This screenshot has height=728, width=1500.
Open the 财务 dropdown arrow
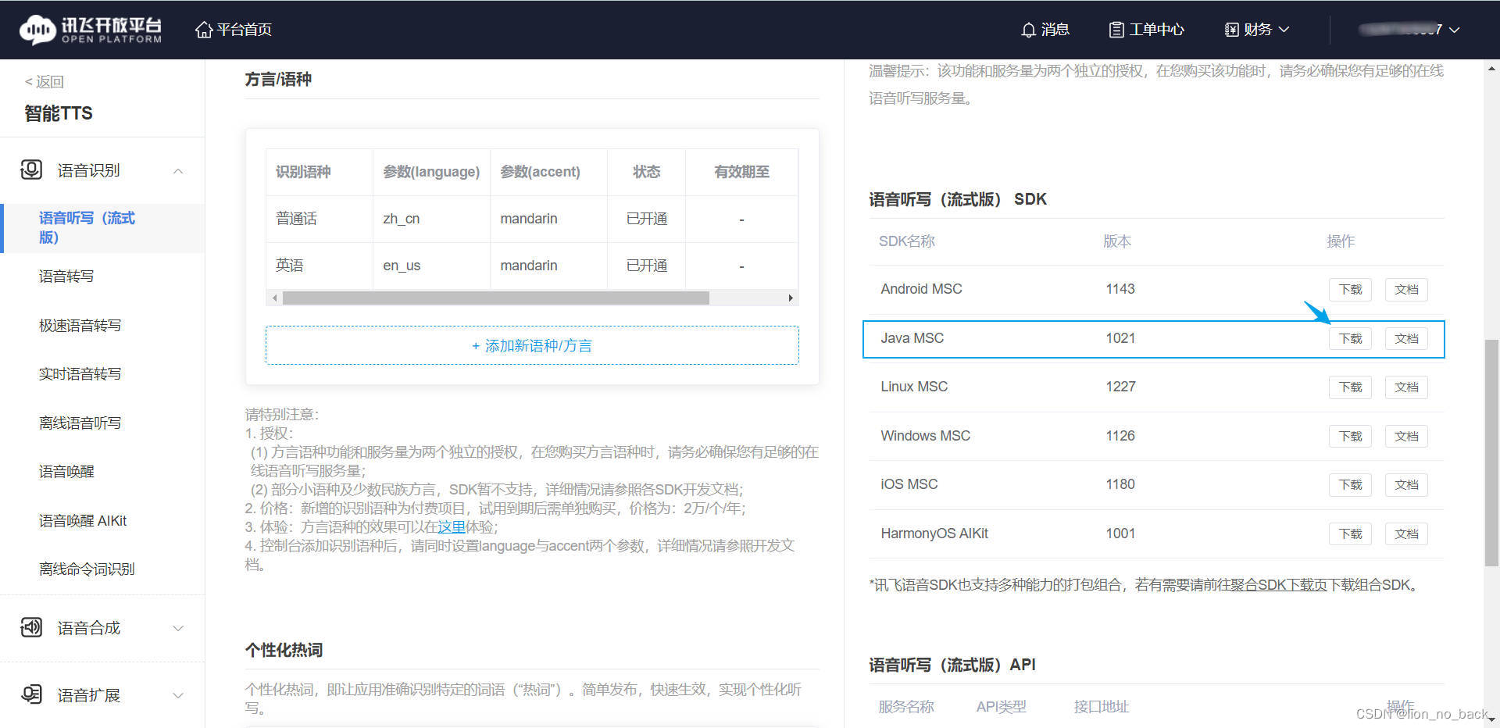coord(1284,30)
